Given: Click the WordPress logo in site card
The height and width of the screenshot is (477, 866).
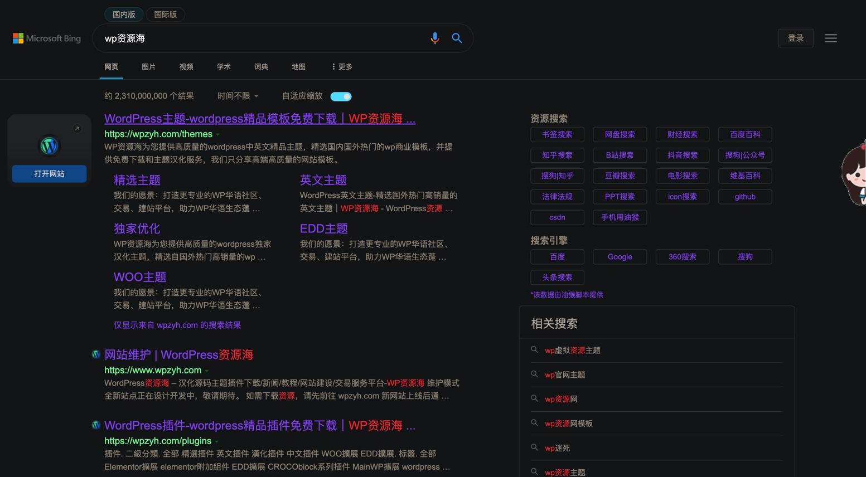Looking at the screenshot, I should 49,146.
